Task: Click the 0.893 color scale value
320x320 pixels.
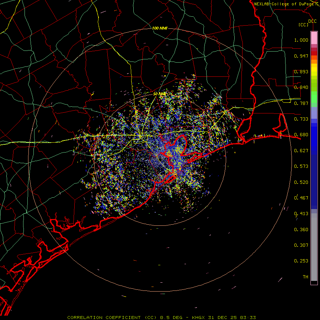Action: [301, 71]
